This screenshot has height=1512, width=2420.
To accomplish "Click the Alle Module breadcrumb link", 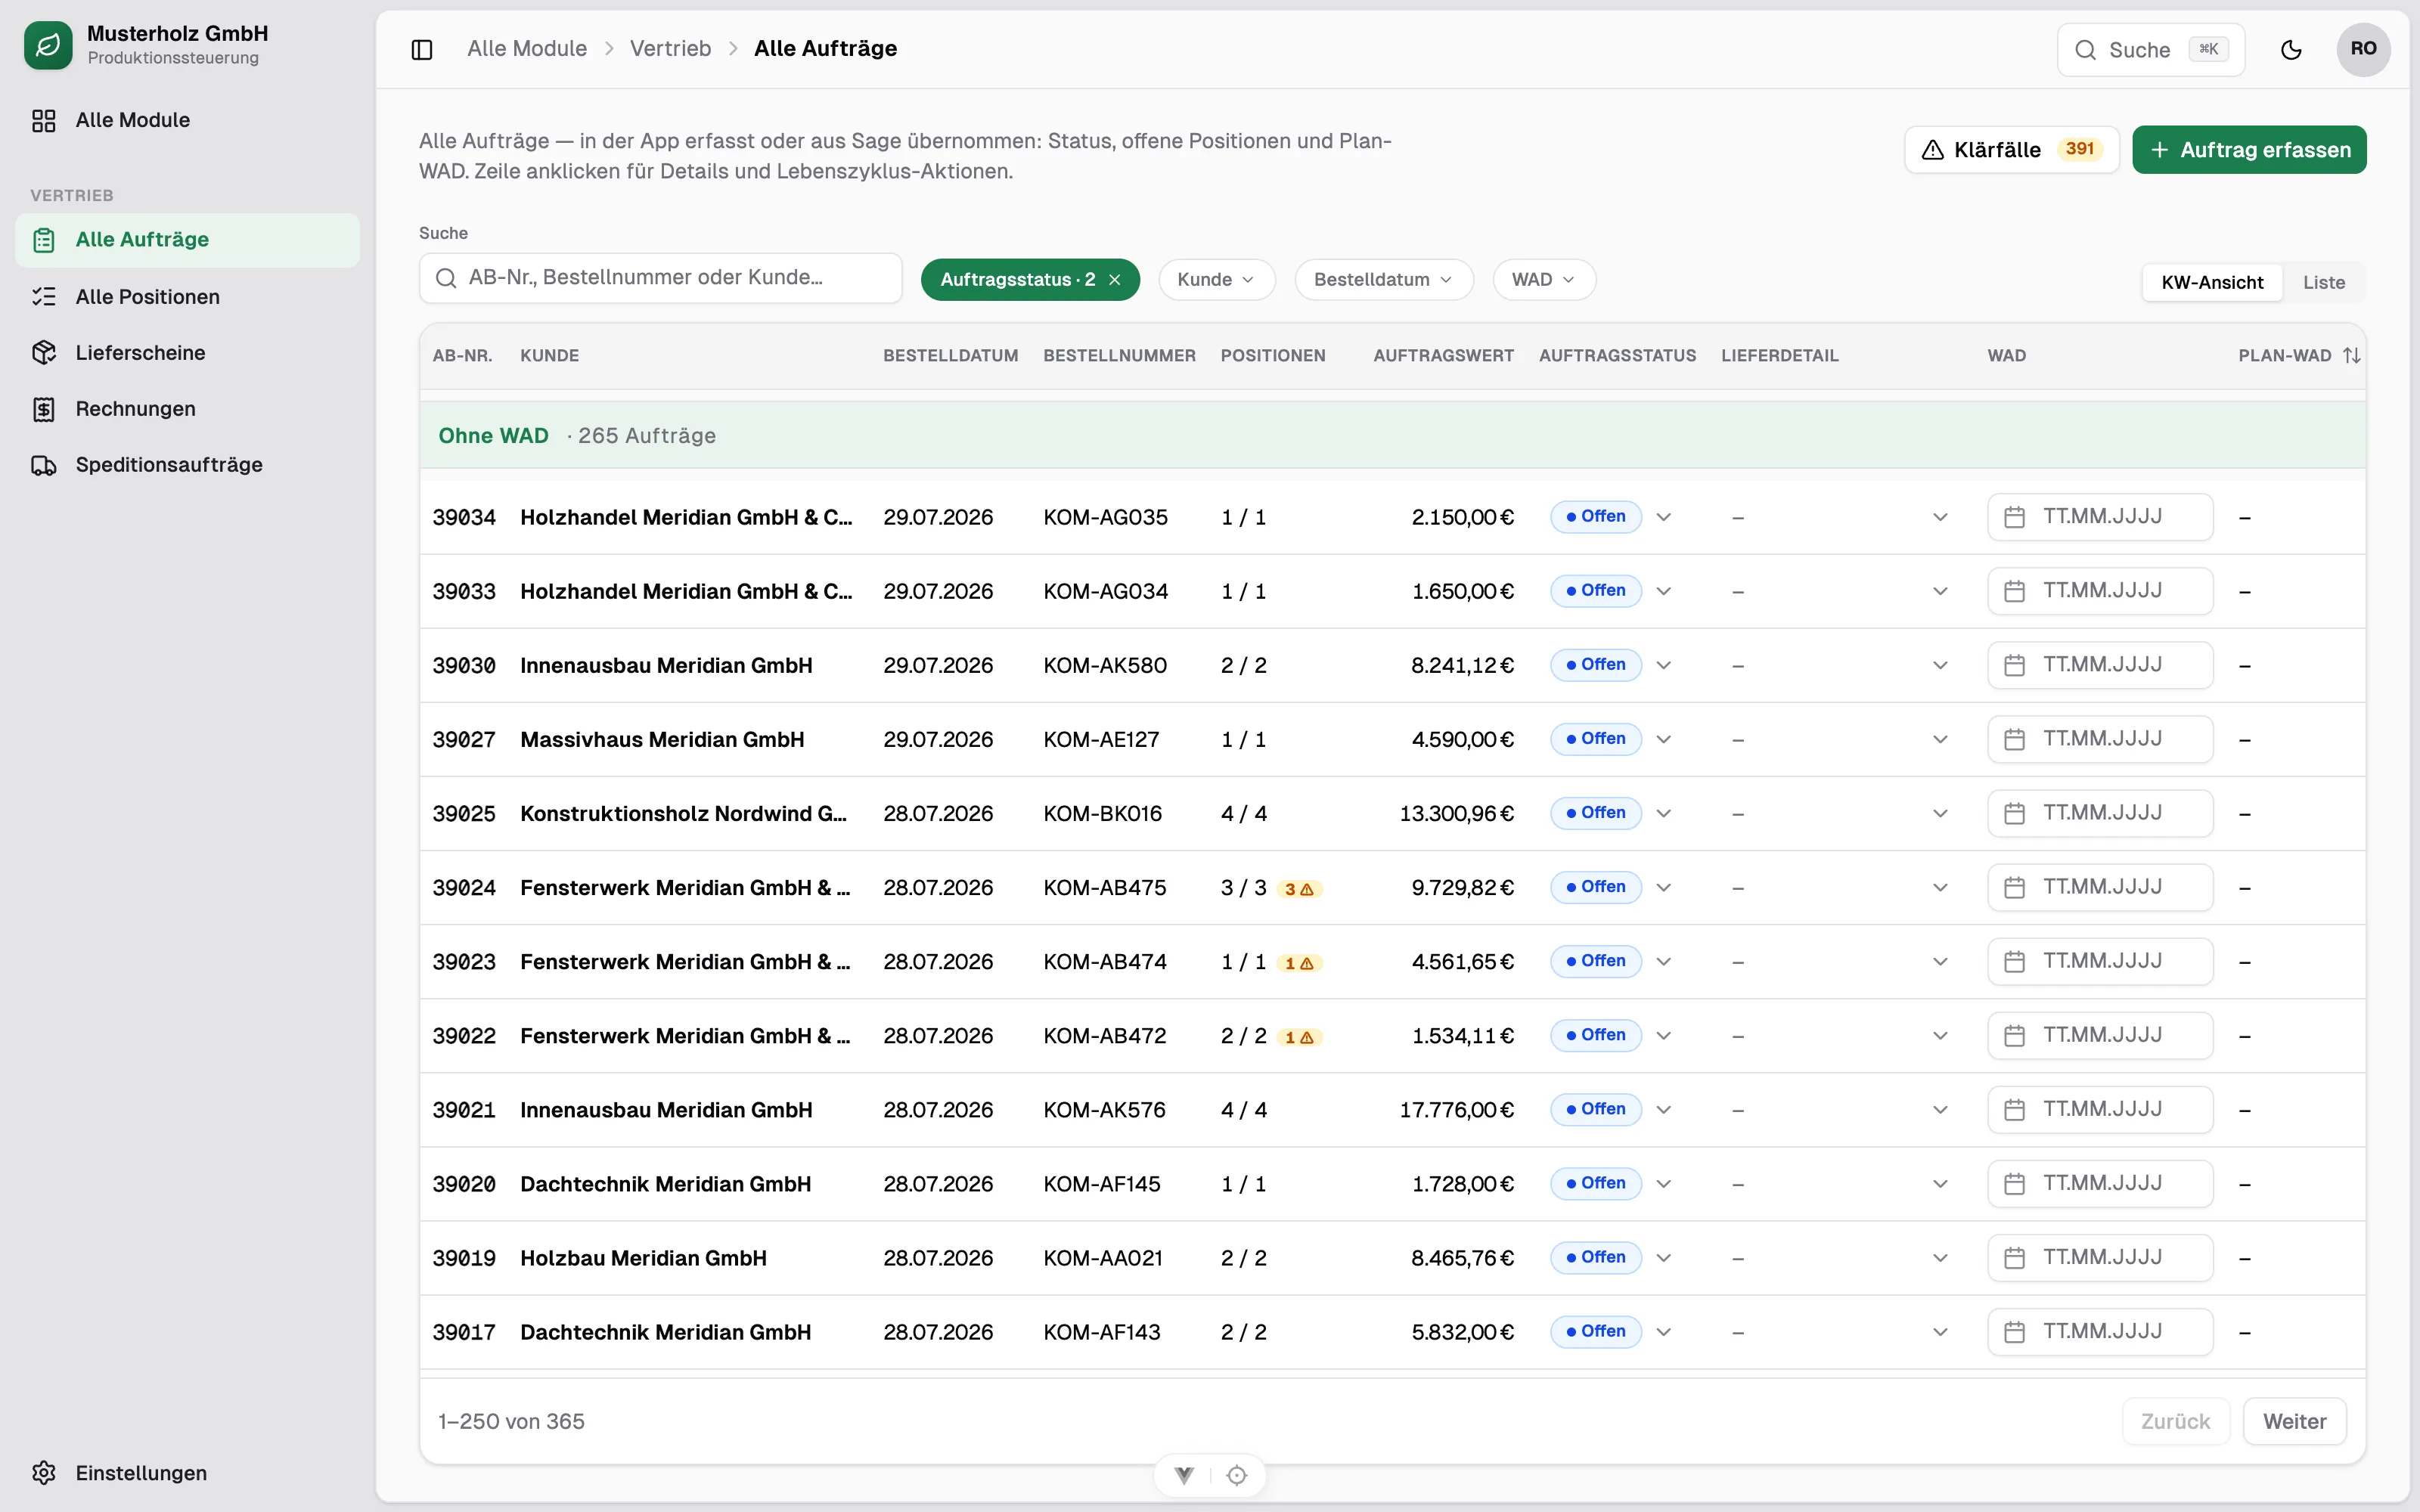I will 527,49.
